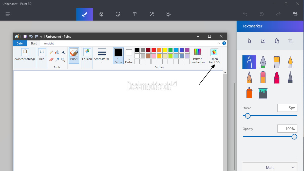
Task: Expand the Formen shapes dropdown
Action: 87,62
